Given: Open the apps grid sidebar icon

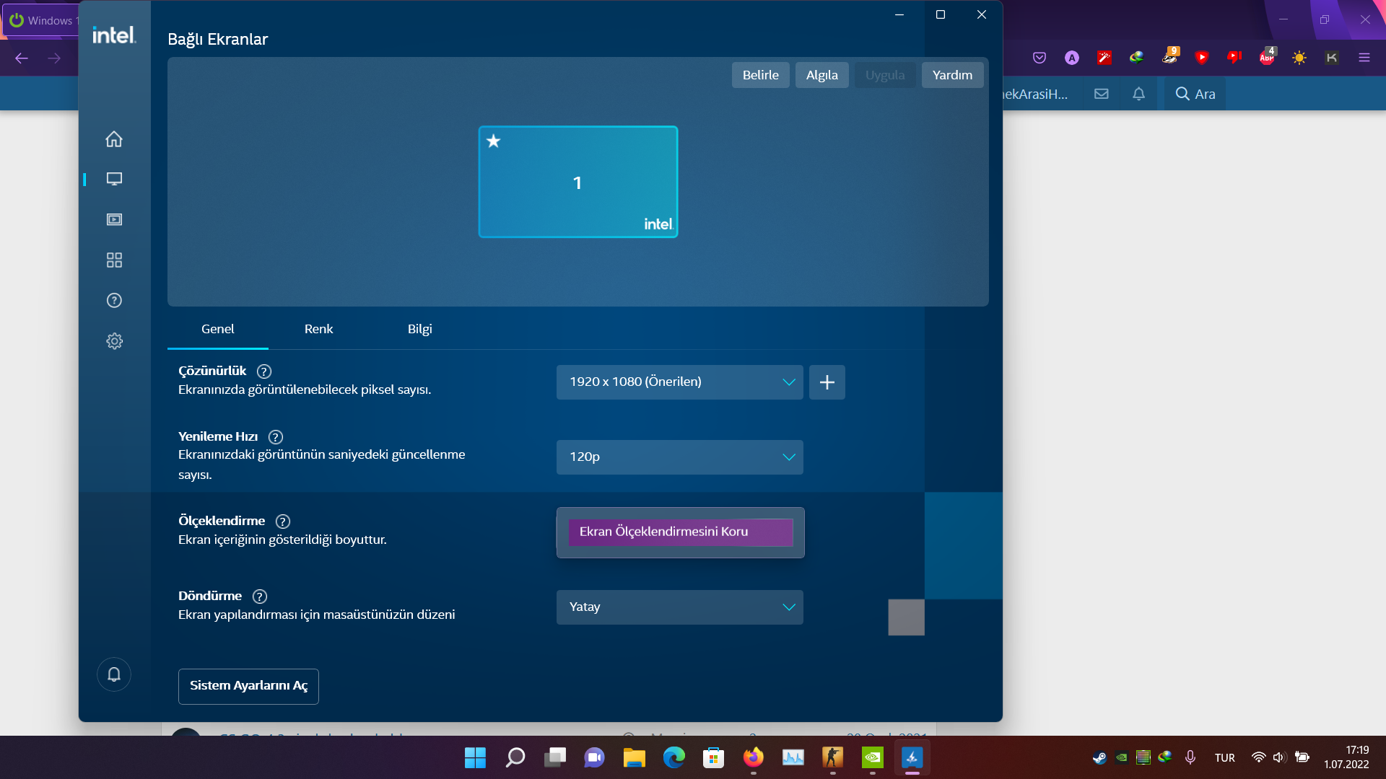Looking at the screenshot, I should 114,260.
